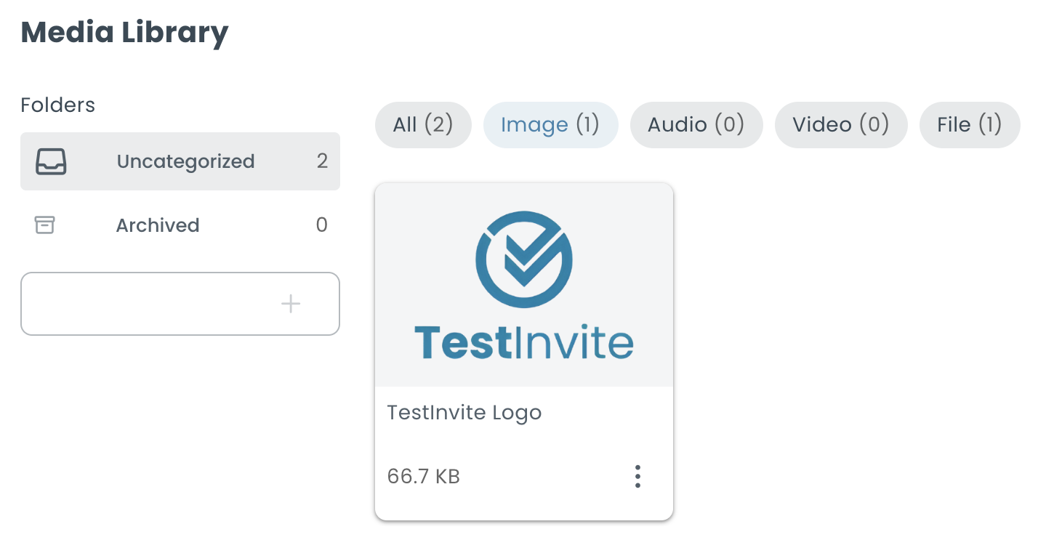Image resolution: width=1038 pixels, height=548 pixels.
Task: Click the plus icon to add folder
Action: (x=291, y=304)
